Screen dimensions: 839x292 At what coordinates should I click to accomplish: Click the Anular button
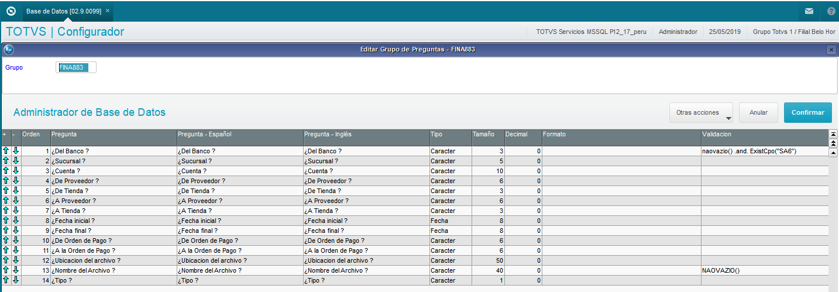758,112
